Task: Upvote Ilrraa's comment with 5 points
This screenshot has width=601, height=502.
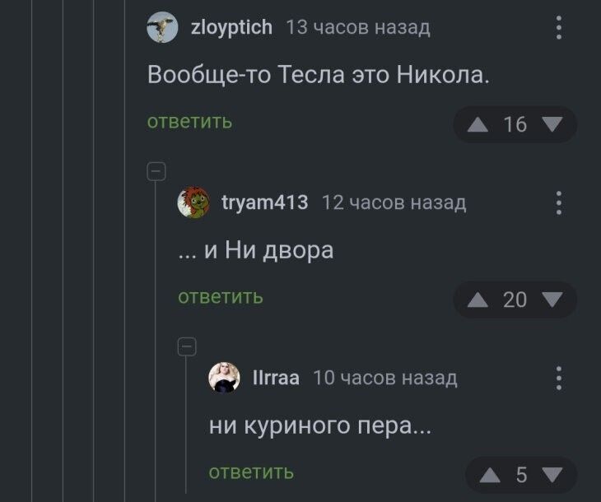Action: (490, 475)
